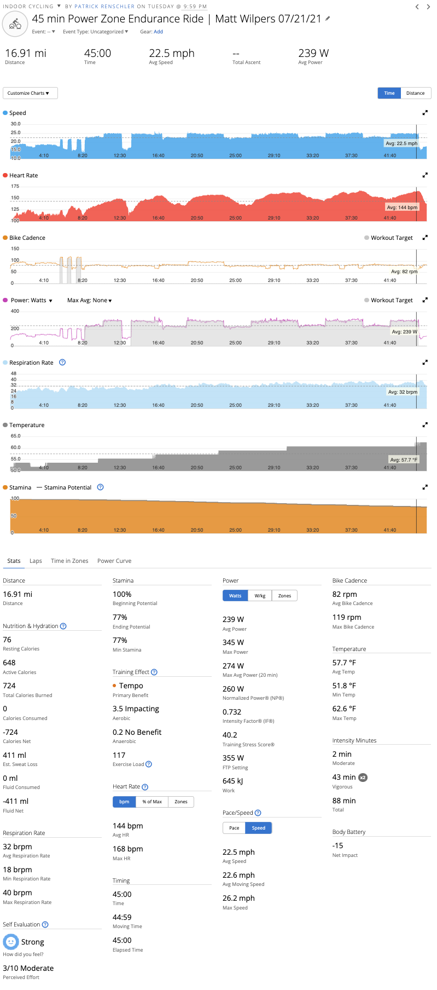
Task: Open Respiration Rate help info
Action: [x=62, y=362]
